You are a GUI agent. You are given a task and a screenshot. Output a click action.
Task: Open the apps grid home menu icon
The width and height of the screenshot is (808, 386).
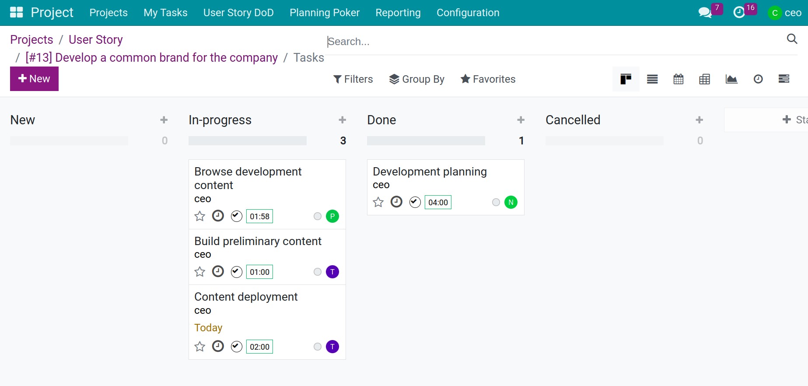point(16,12)
